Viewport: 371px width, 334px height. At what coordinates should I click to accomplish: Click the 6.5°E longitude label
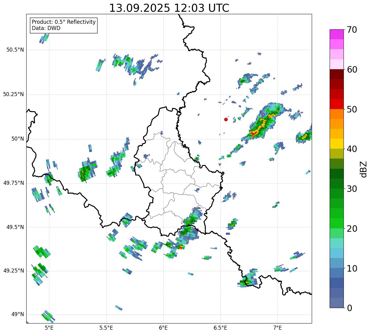tap(220, 328)
